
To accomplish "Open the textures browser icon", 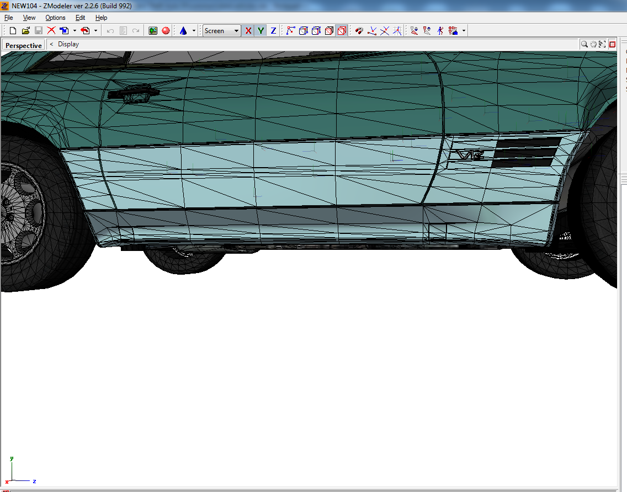I will 153,31.
